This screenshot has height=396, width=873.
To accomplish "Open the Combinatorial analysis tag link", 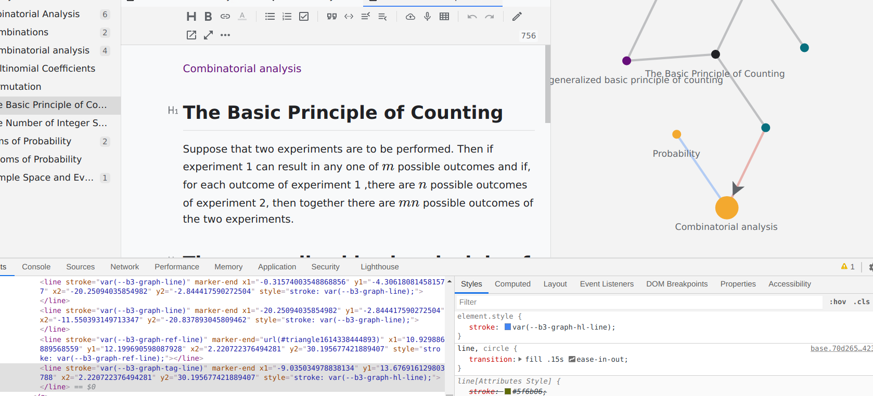I will [242, 69].
